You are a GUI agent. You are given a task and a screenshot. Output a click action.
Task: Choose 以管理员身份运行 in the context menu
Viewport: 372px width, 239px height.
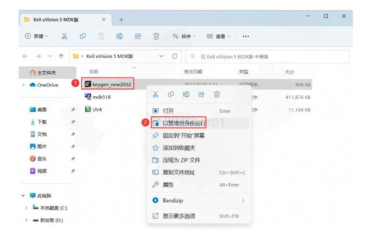199,123
